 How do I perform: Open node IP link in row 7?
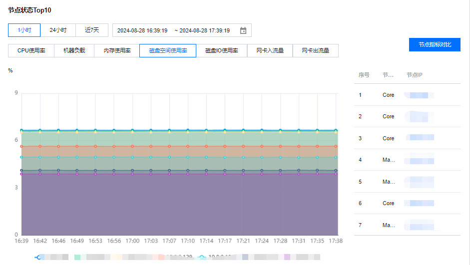[419, 226]
